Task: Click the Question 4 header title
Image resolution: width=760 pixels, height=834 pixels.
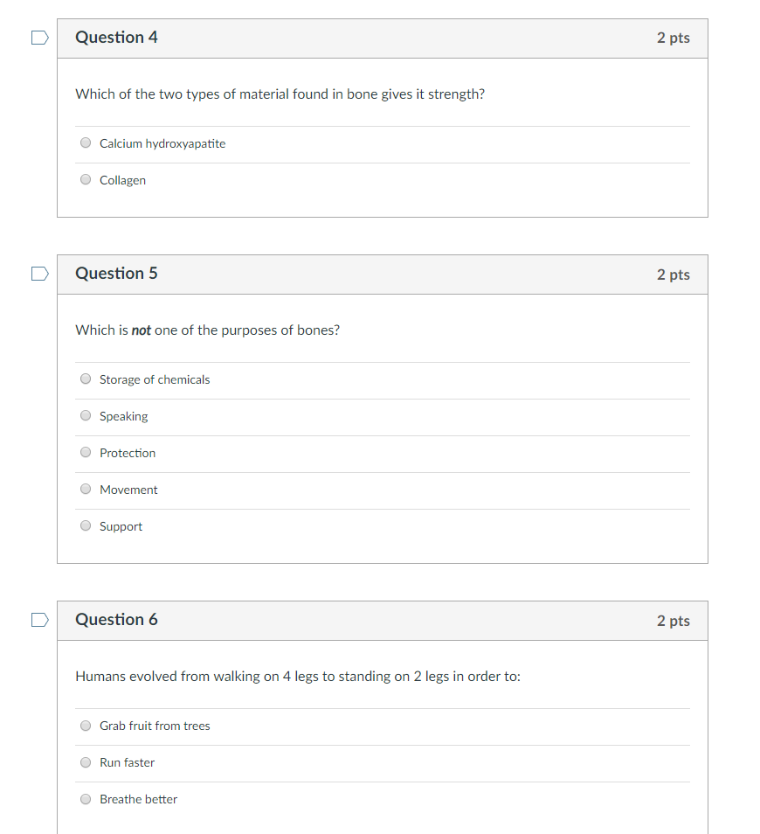Action: [x=116, y=38]
